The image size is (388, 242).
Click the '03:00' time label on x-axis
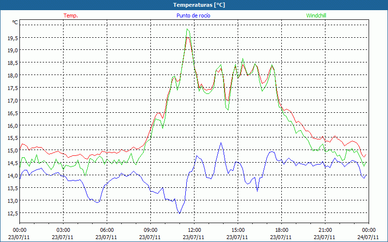point(64,230)
